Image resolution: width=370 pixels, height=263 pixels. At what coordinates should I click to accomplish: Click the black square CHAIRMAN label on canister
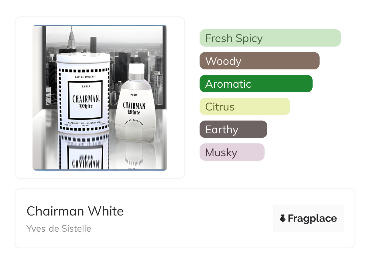(85, 100)
